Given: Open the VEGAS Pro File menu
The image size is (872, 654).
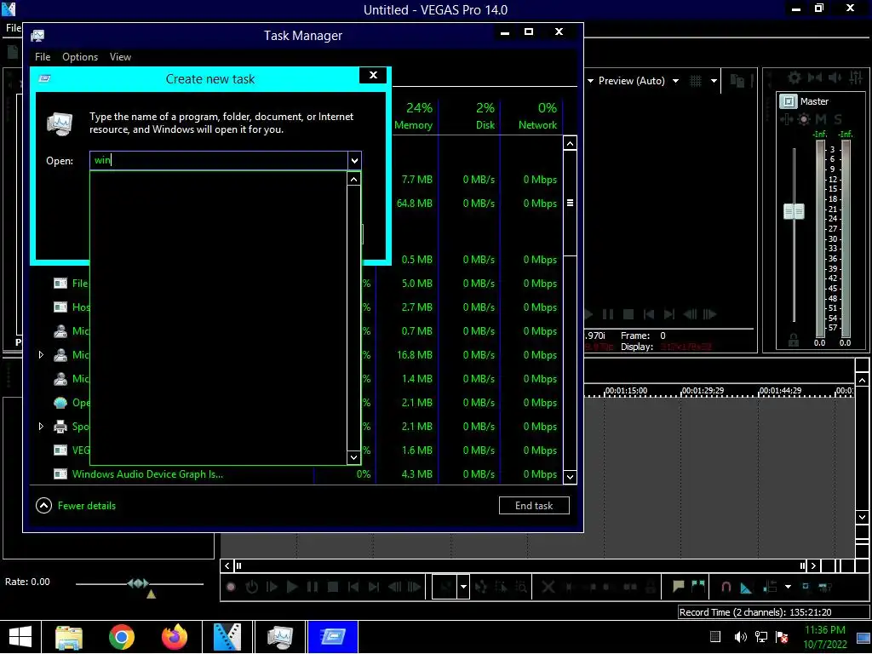Looking at the screenshot, I should (14, 28).
